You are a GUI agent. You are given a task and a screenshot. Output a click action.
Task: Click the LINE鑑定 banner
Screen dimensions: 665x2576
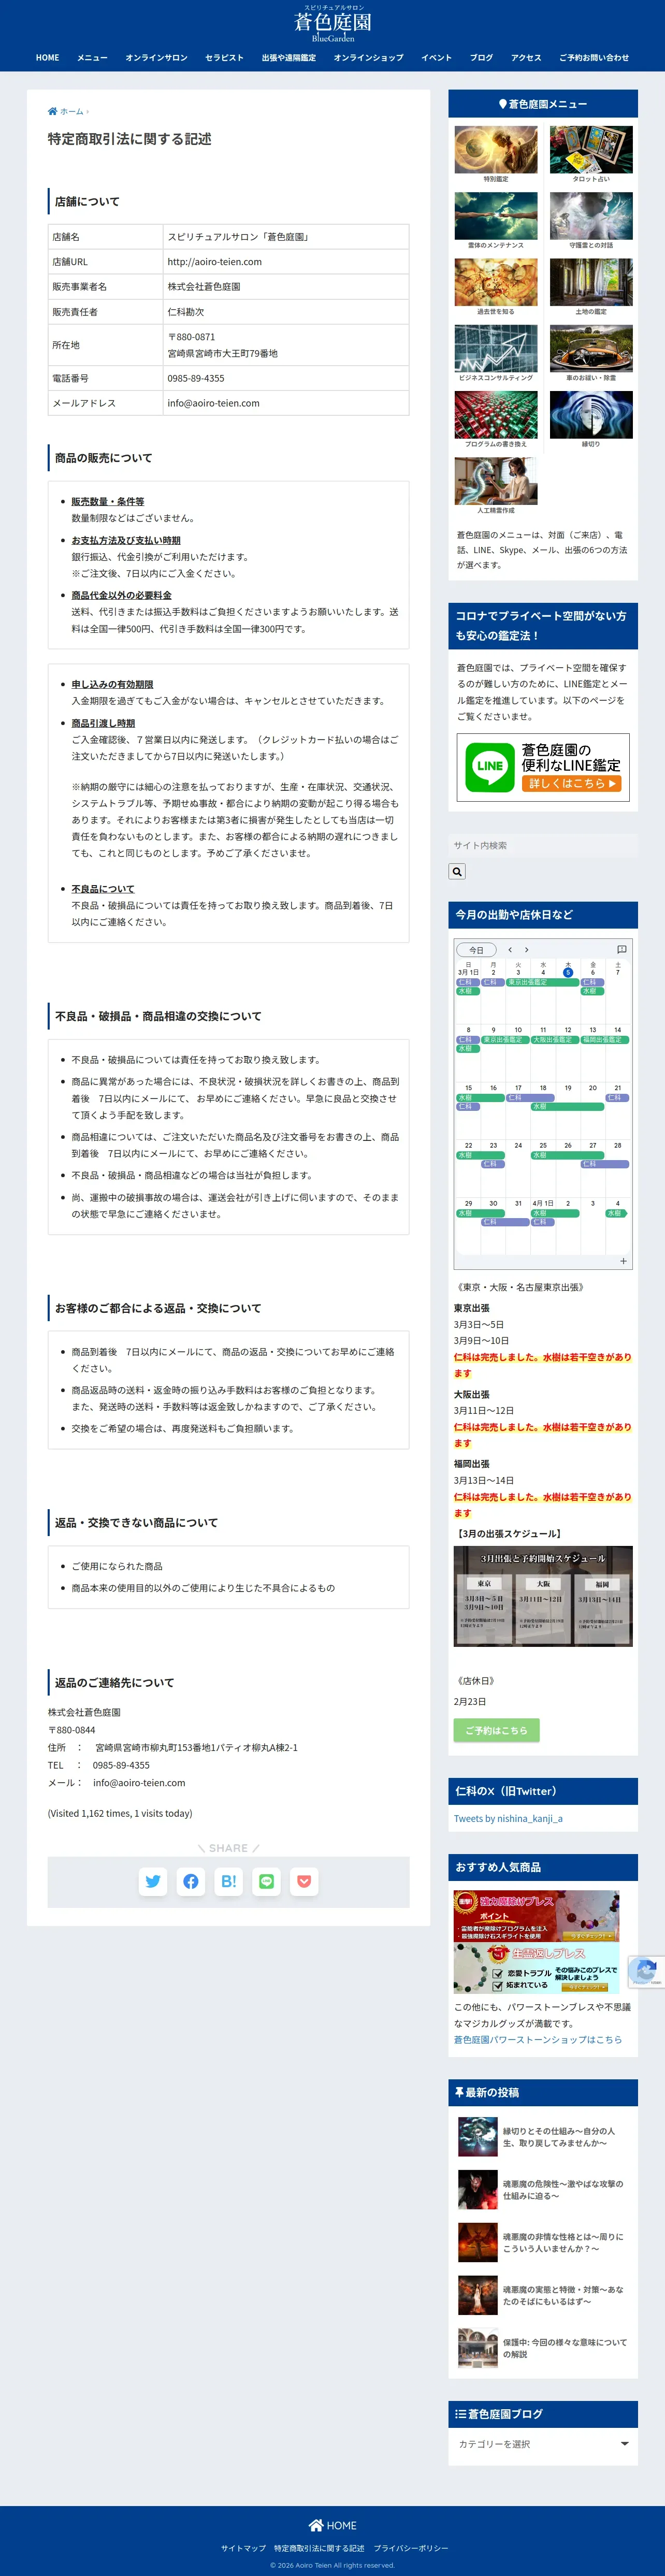pos(543,767)
